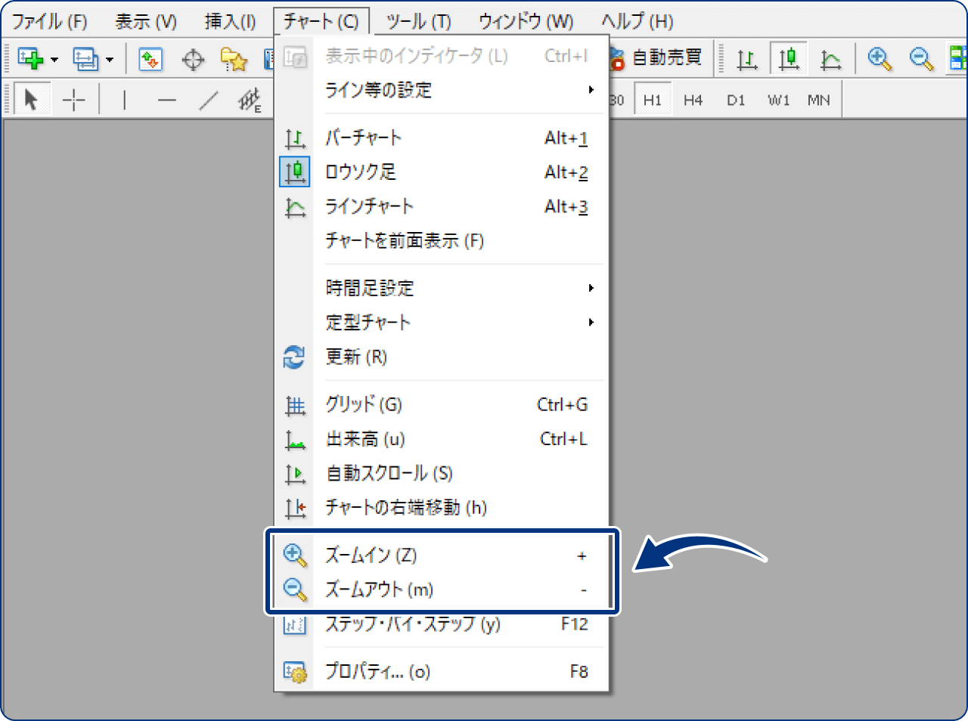The width and height of the screenshot is (968, 721).
Task: Select candlestick icon in toolbar
Action: (789, 59)
